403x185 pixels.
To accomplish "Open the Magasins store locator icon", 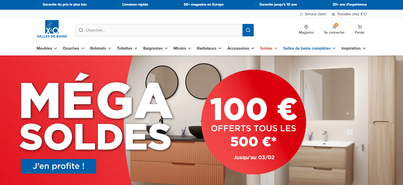I will point(306,27).
